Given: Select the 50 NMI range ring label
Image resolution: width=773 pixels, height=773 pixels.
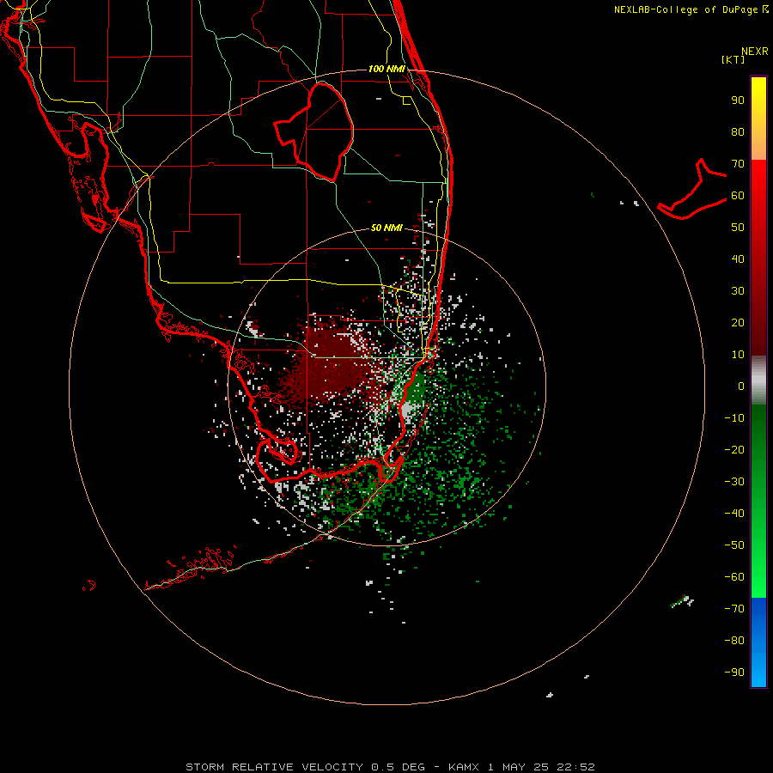Looking at the screenshot, I should click(386, 228).
